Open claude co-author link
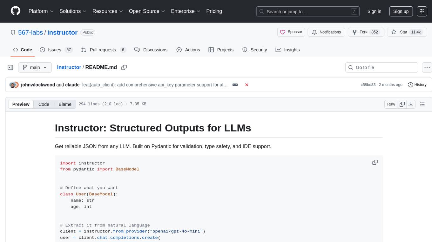432x242 pixels. pyautogui.click(x=72, y=85)
